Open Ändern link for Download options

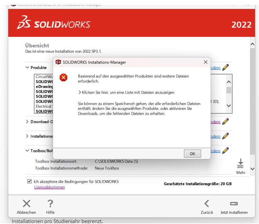(x=216, y=122)
